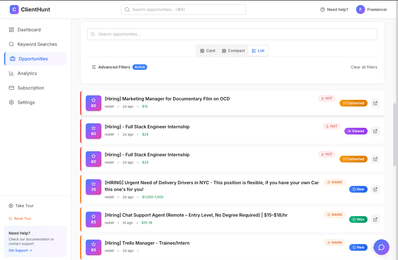Open Analytics using the chart icon
Image resolution: width=398 pixels, height=260 pixels.
[11, 73]
